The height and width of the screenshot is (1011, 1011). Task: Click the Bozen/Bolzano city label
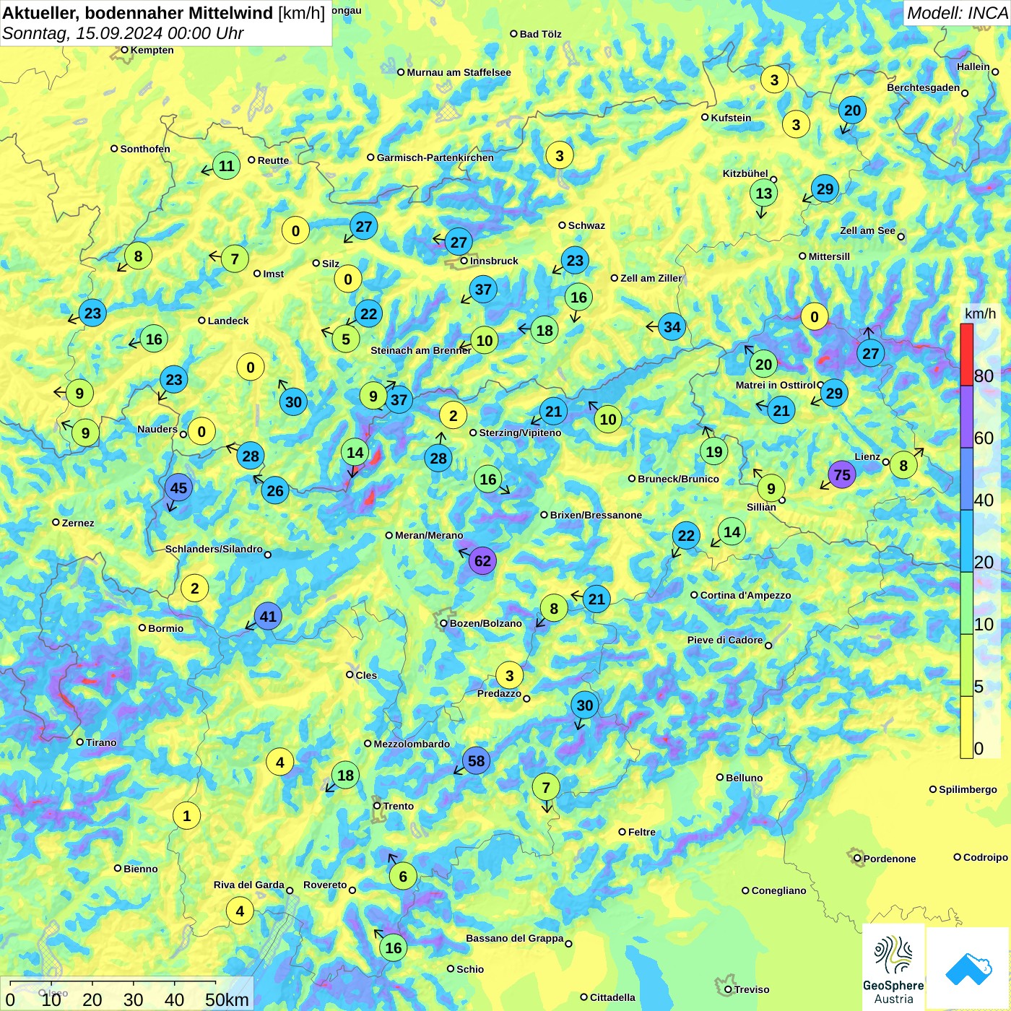click(x=485, y=623)
